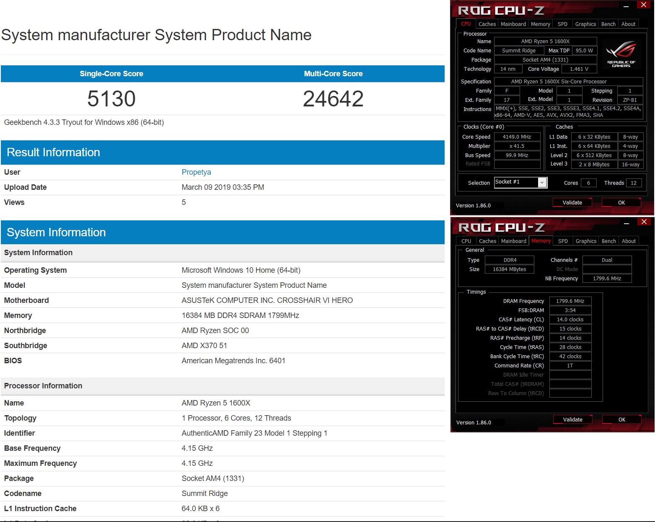Select the memory Type field DDR4

[510, 260]
